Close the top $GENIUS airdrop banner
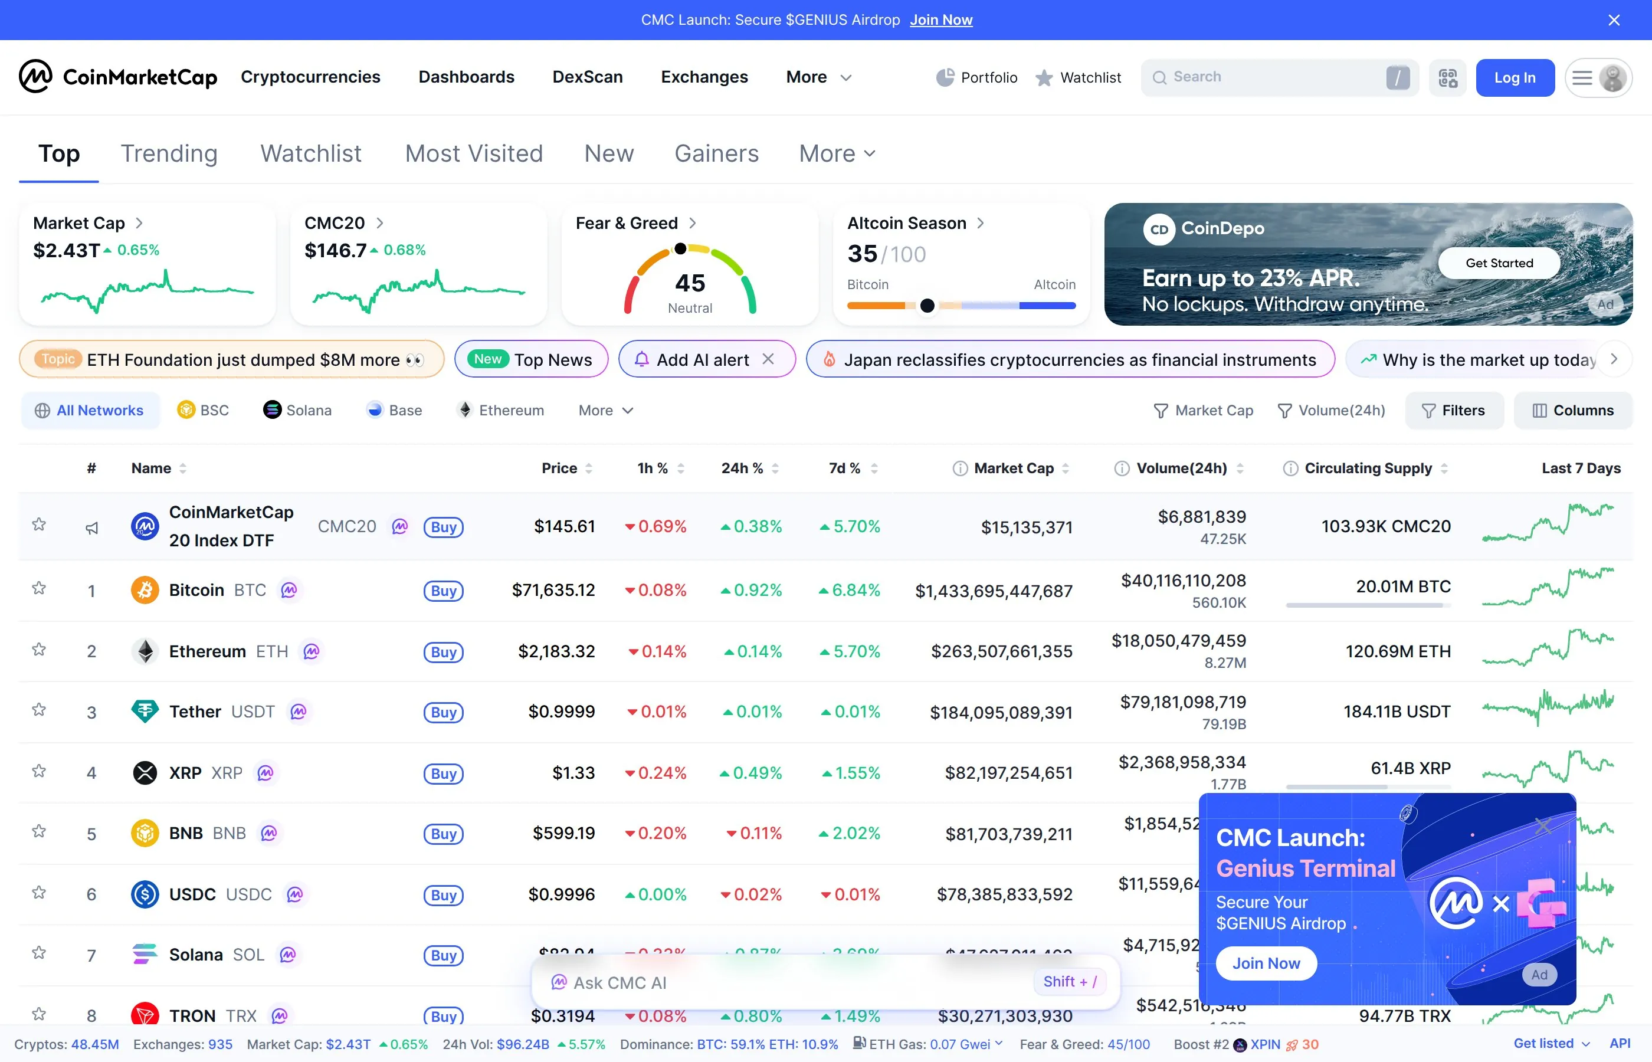Viewport: 1652px width, 1062px height. 1614,20
